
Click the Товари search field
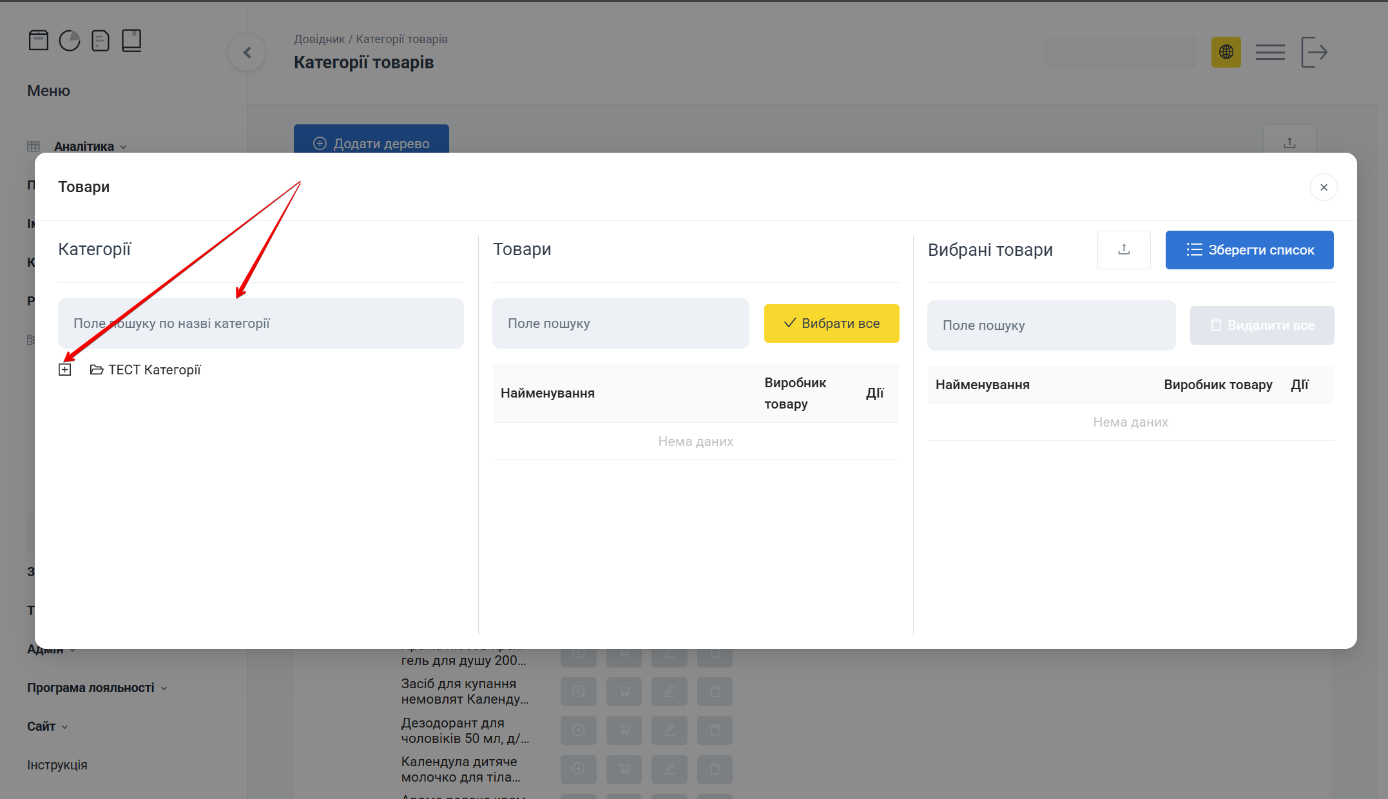620,323
